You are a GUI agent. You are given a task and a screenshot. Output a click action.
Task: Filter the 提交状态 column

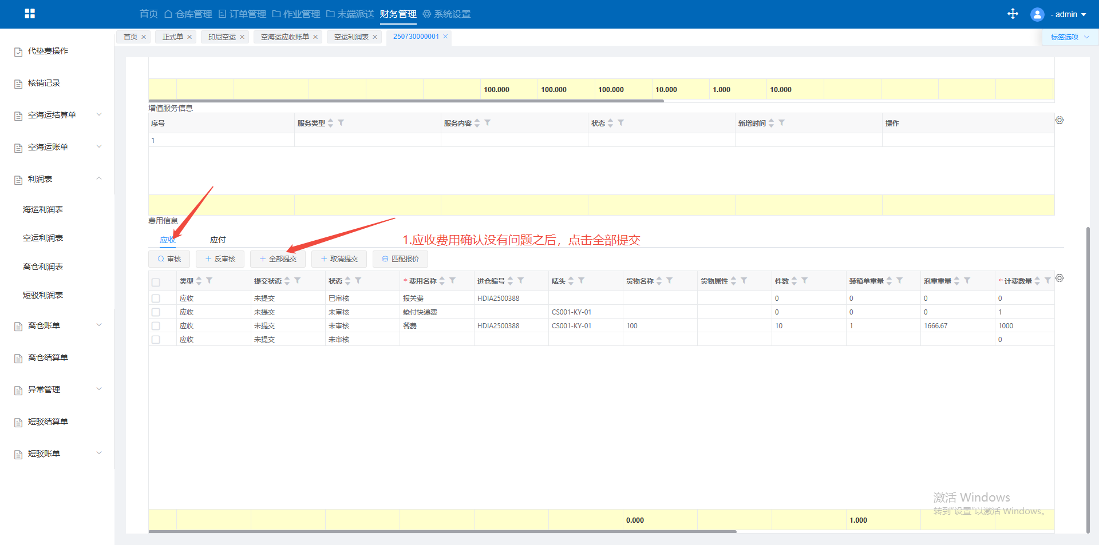[298, 281]
